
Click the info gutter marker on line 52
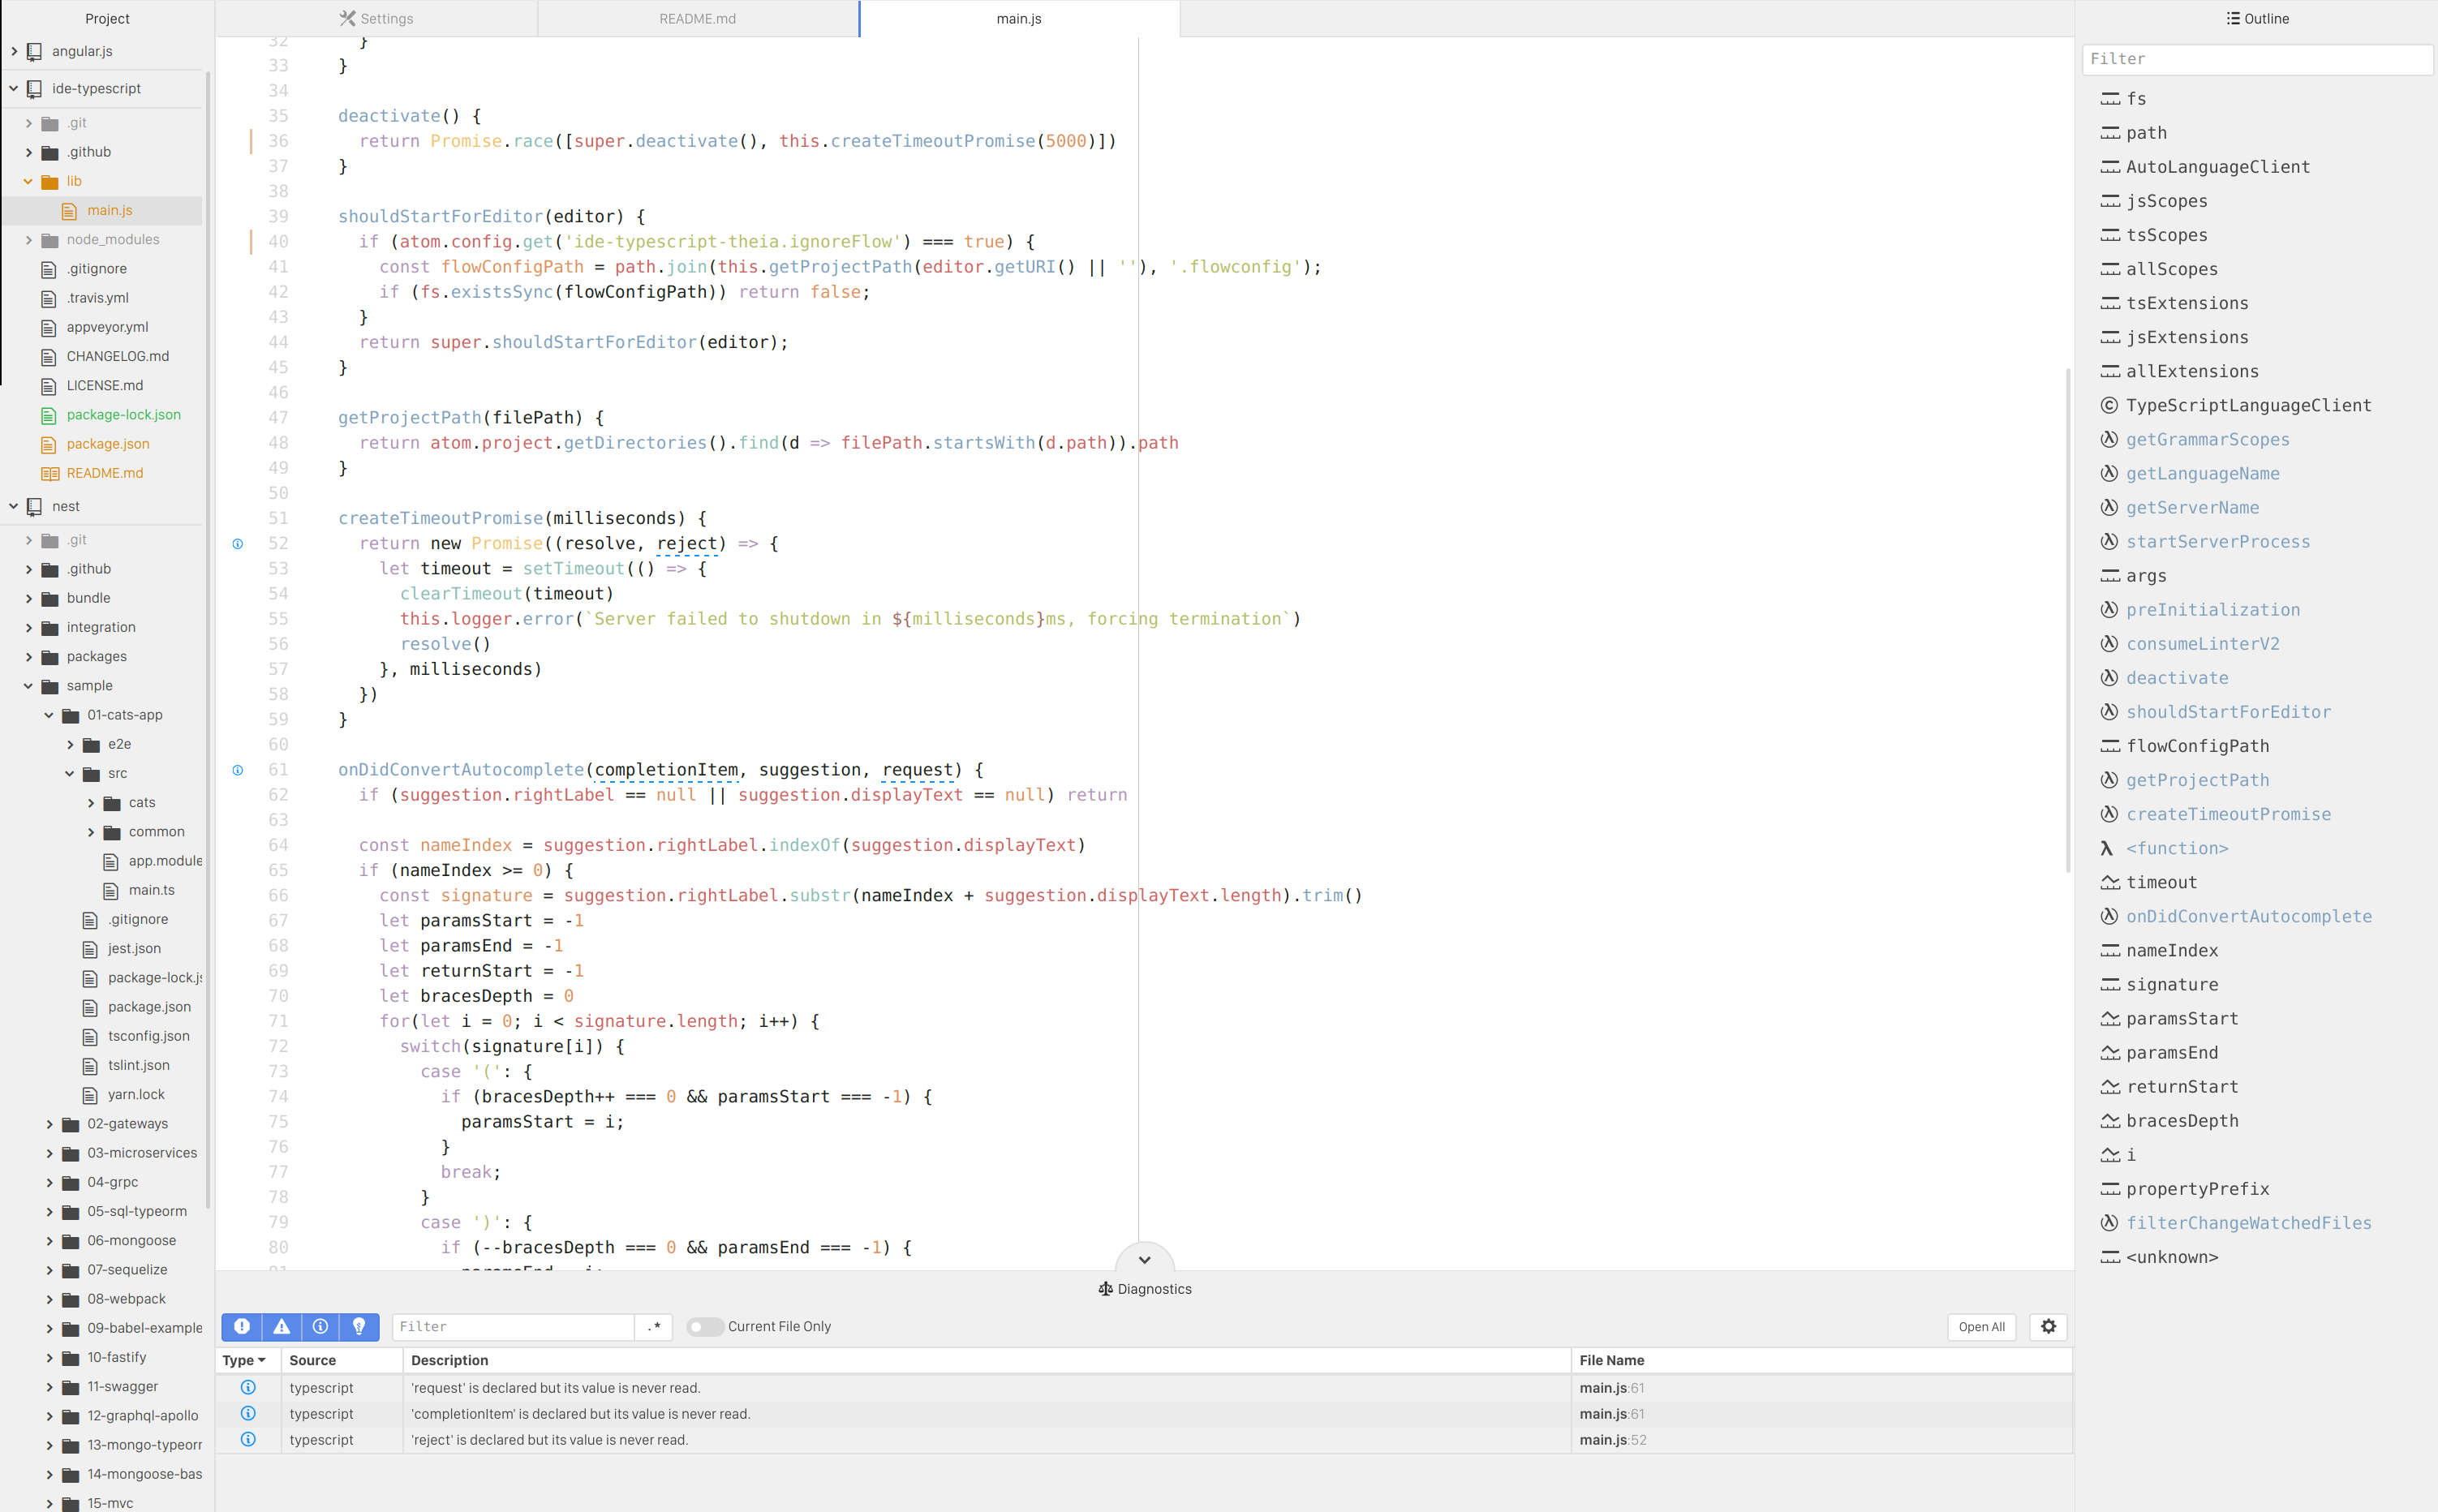pos(238,544)
